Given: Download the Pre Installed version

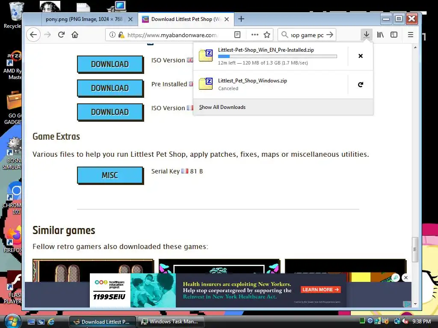Looking at the screenshot, I should [x=110, y=88].
